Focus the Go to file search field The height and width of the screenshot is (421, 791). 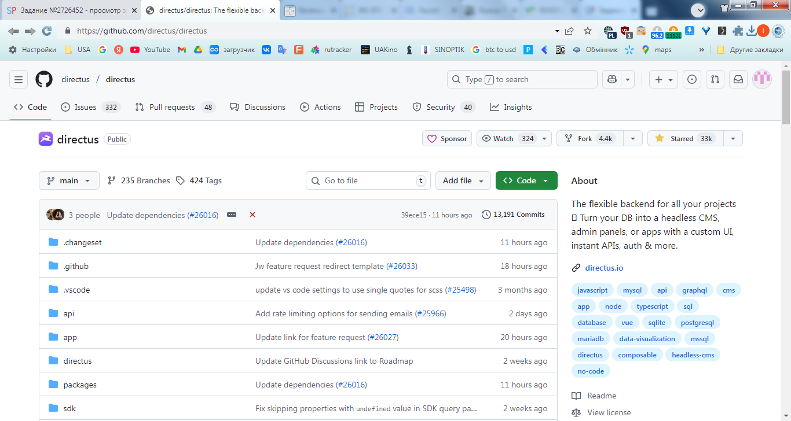[368, 180]
